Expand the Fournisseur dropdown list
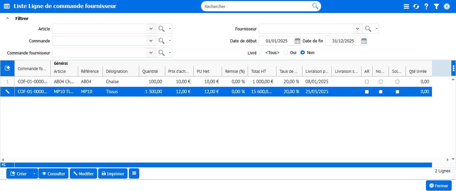 pos(358,29)
